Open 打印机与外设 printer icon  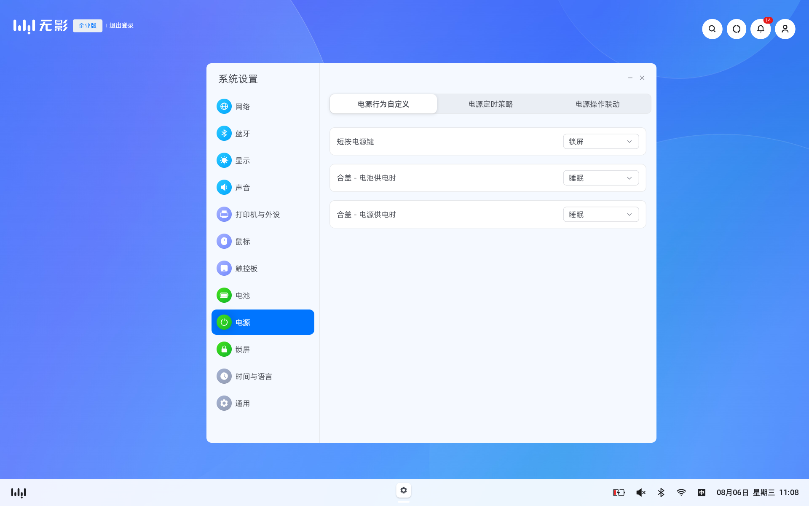point(224,214)
